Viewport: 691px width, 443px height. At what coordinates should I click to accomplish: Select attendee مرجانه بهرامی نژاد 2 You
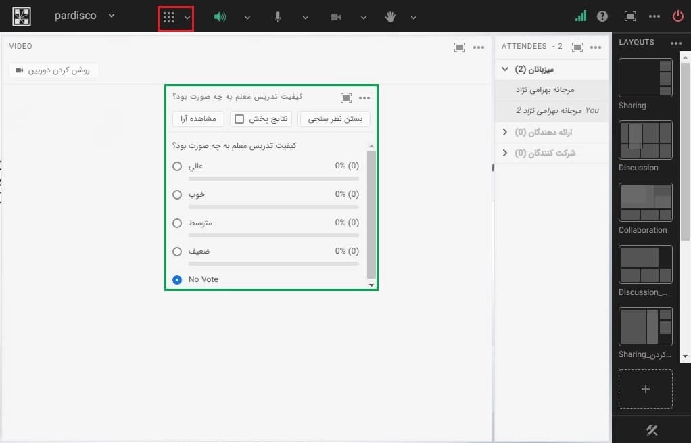pyautogui.click(x=552, y=111)
